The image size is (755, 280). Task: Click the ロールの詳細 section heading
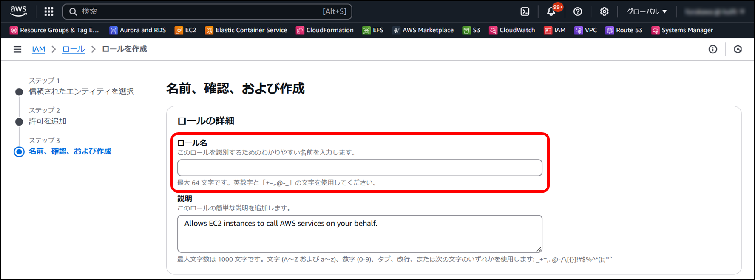(x=206, y=121)
